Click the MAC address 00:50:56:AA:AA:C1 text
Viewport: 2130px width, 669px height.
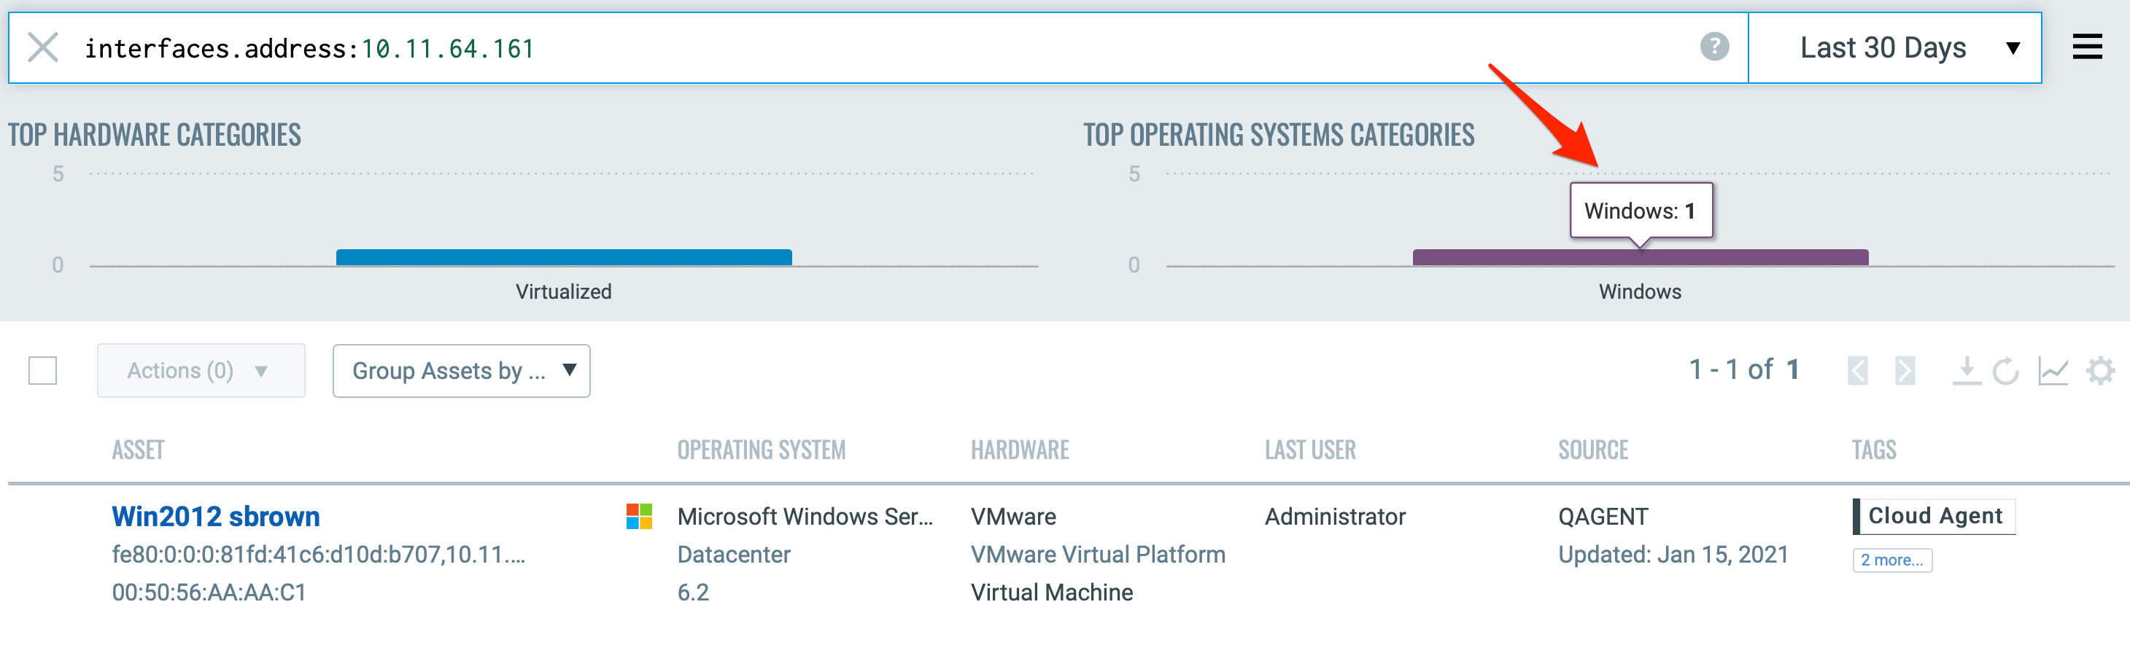(209, 592)
